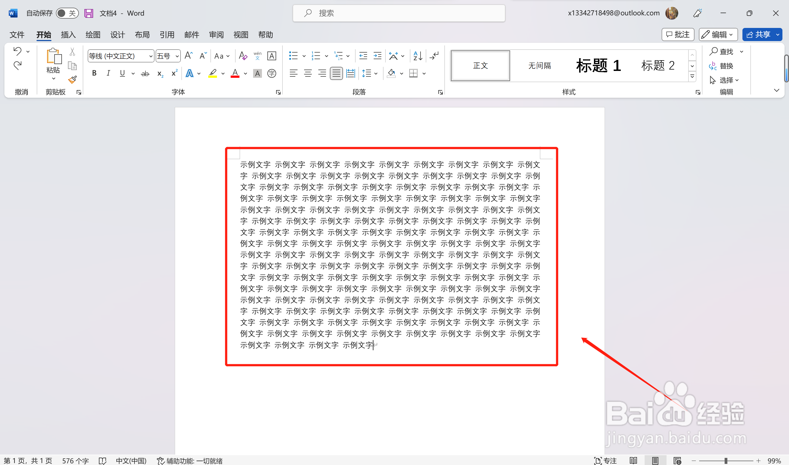
Task: Click the Redo arrow icon
Action: click(x=18, y=65)
